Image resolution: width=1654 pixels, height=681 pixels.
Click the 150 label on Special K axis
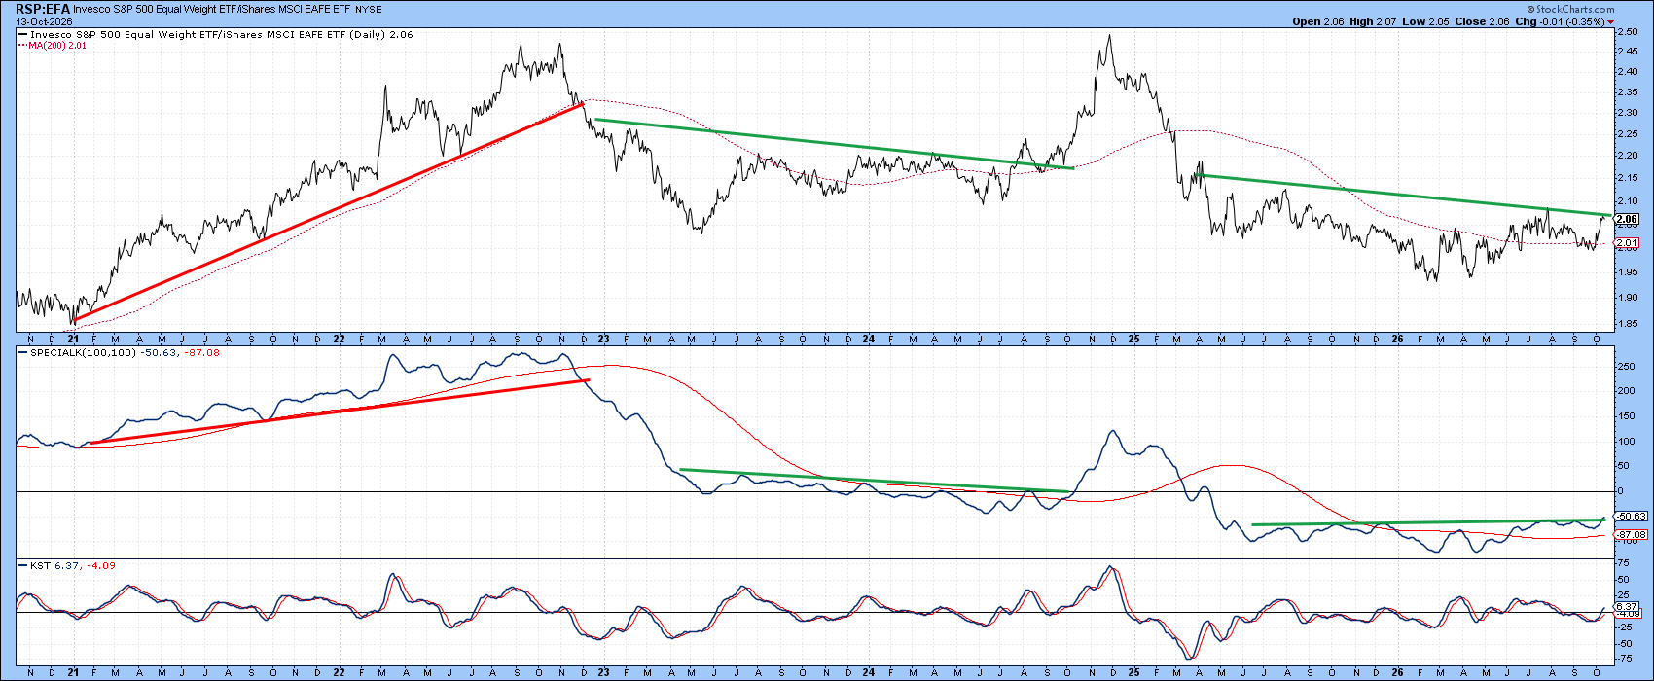[x=1625, y=416]
